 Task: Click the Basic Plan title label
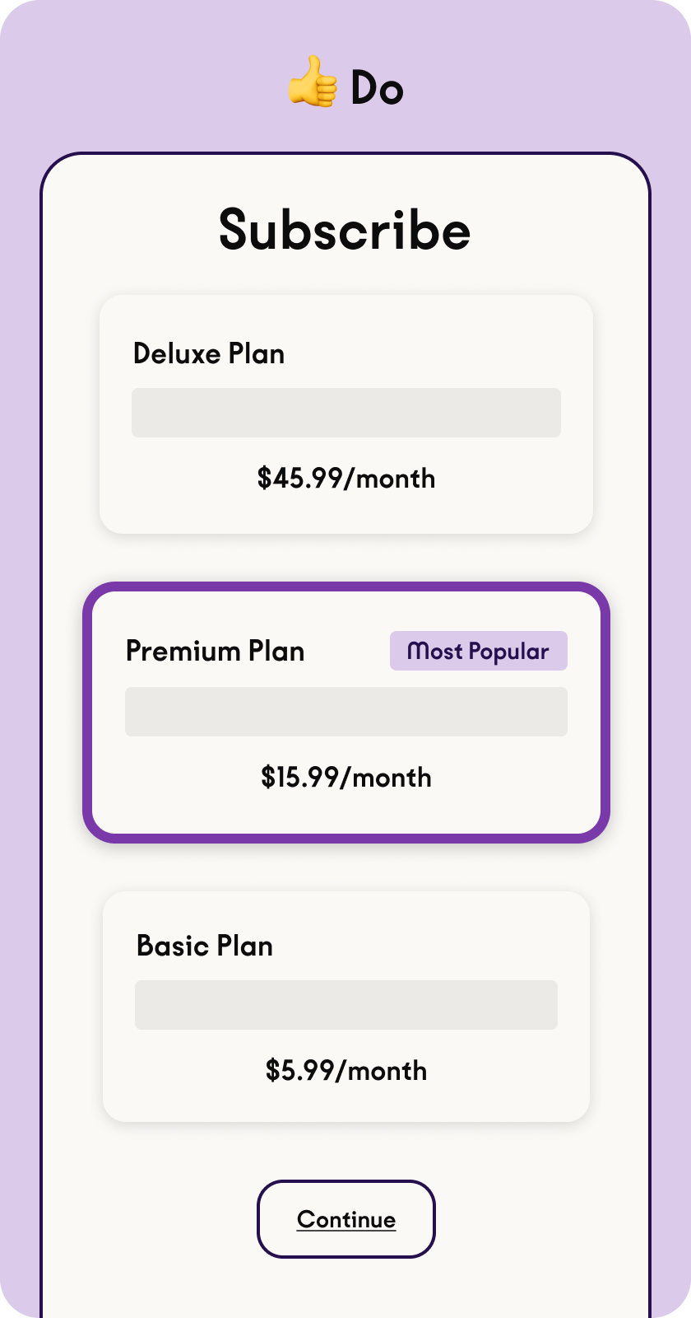pos(205,946)
